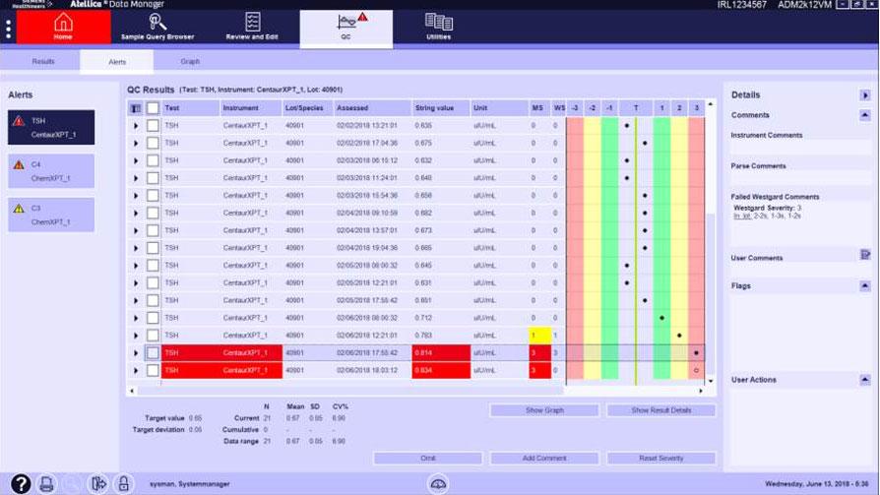Tick checkbox for TSH row value 0.675
Image resolution: width=880 pixels, height=495 pixels.
[x=153, y=143]
